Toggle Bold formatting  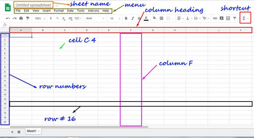click(126, 18)
